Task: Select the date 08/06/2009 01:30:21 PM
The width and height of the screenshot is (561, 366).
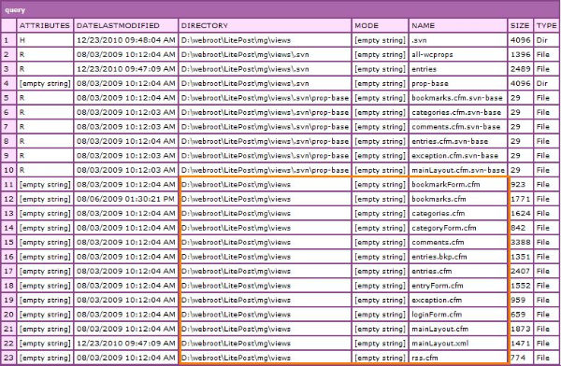Action: coord(125,199)
